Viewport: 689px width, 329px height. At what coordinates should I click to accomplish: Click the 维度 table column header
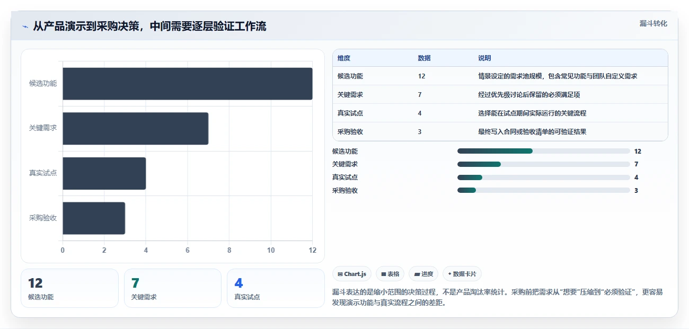[344, 58]
